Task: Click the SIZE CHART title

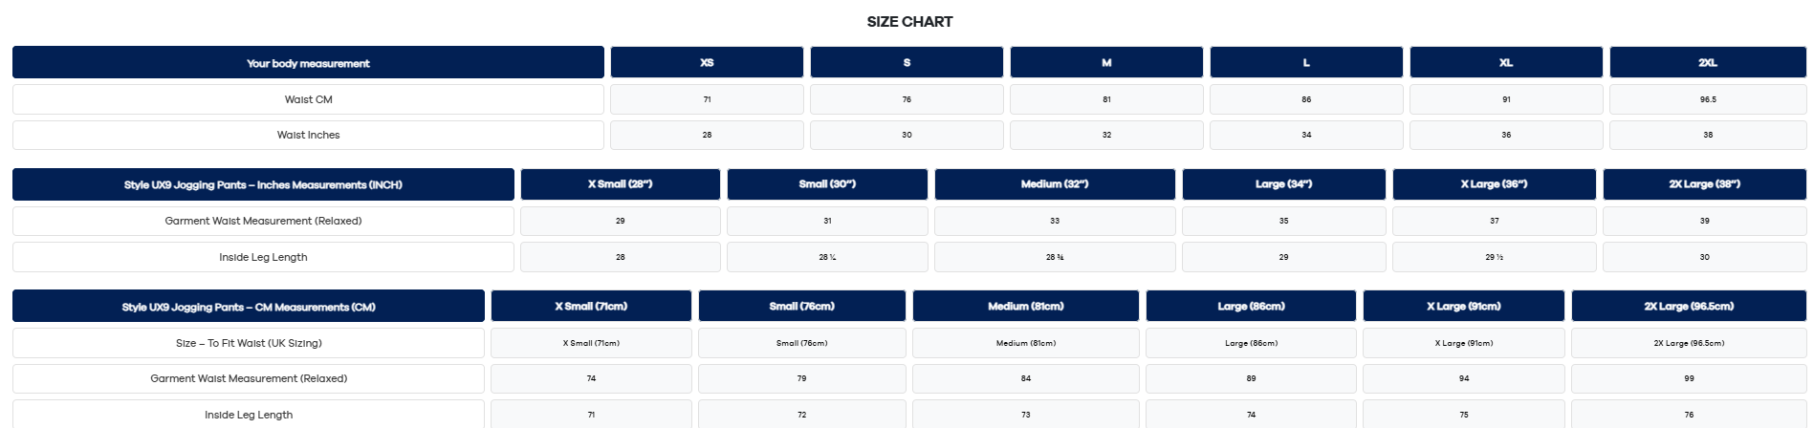Action: click(x=909, y=22)
